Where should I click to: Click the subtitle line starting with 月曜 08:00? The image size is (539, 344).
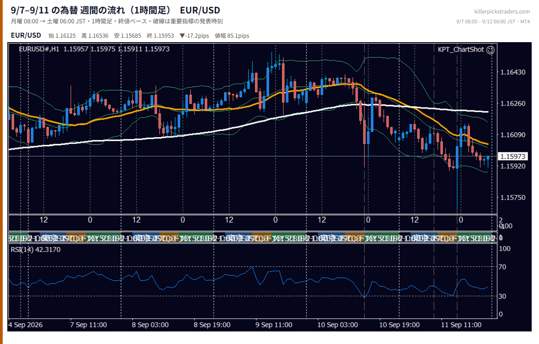(117, 22)
